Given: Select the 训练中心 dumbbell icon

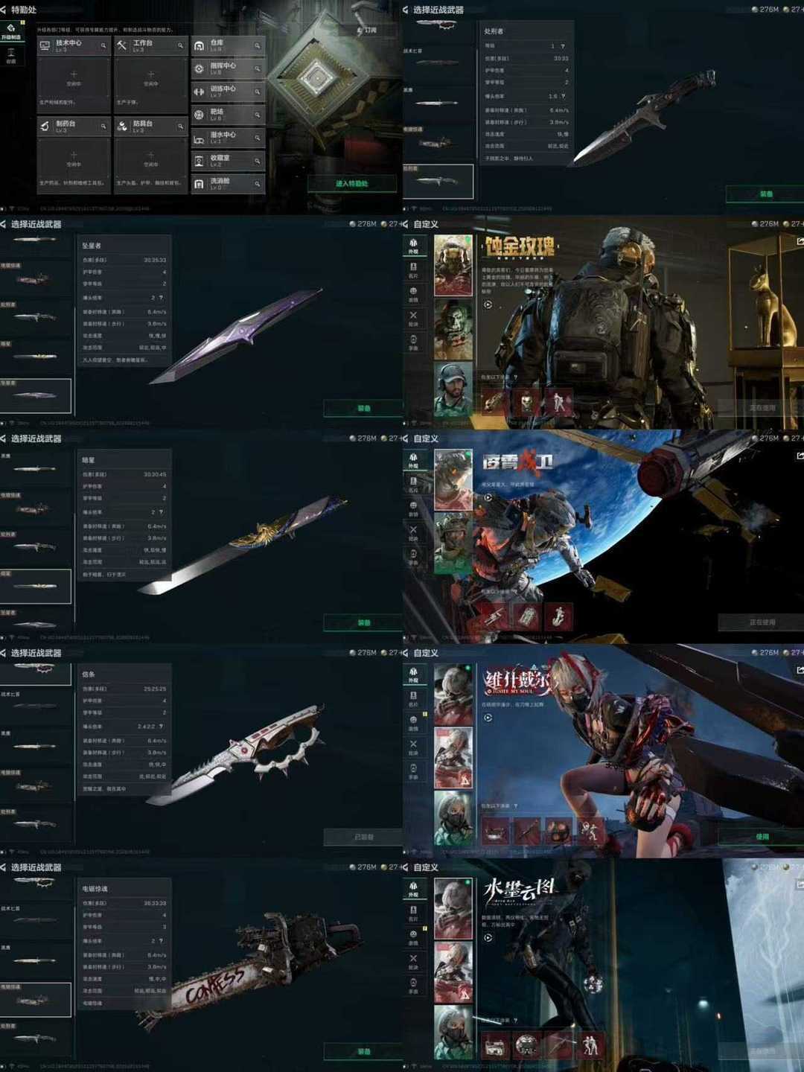Looking at the screenshot, I should tap(199, 92).
